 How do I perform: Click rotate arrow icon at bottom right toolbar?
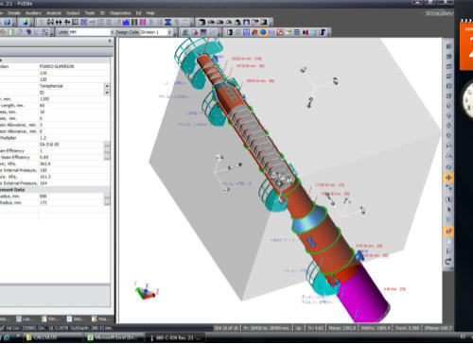pos(448,261)
